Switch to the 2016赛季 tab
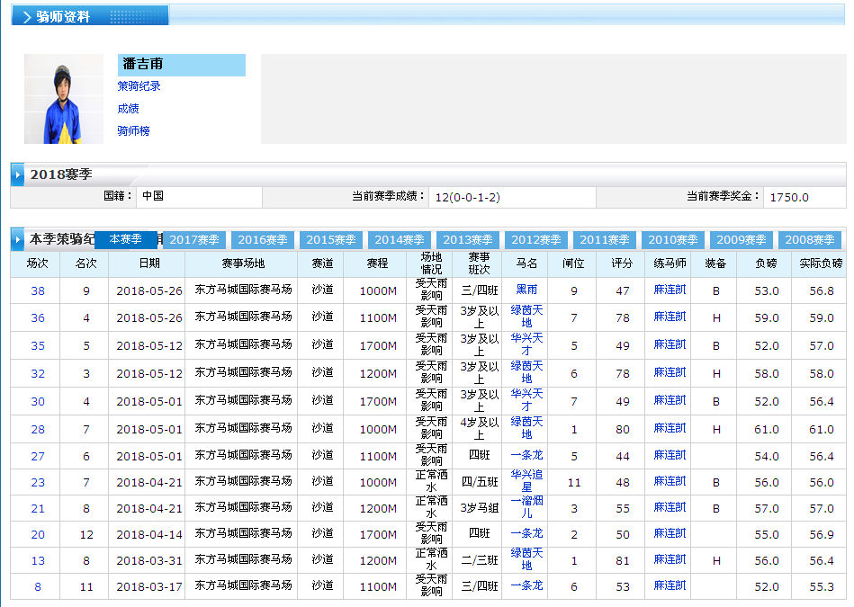 (263, 240)
